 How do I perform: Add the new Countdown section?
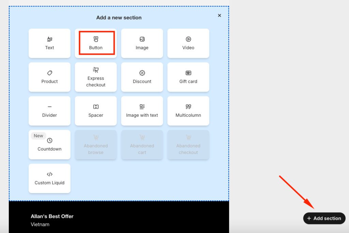pos(49,144)
